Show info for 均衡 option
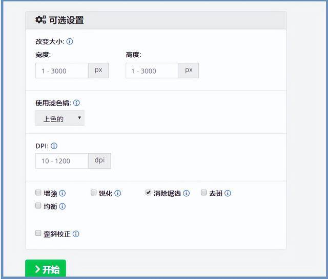Image resolution: width=328 pixels, height=279 pixels. pos(62,206)
